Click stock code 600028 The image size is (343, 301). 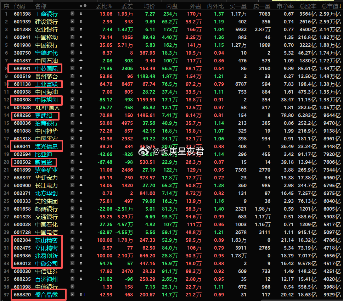(x=22, y=224)
